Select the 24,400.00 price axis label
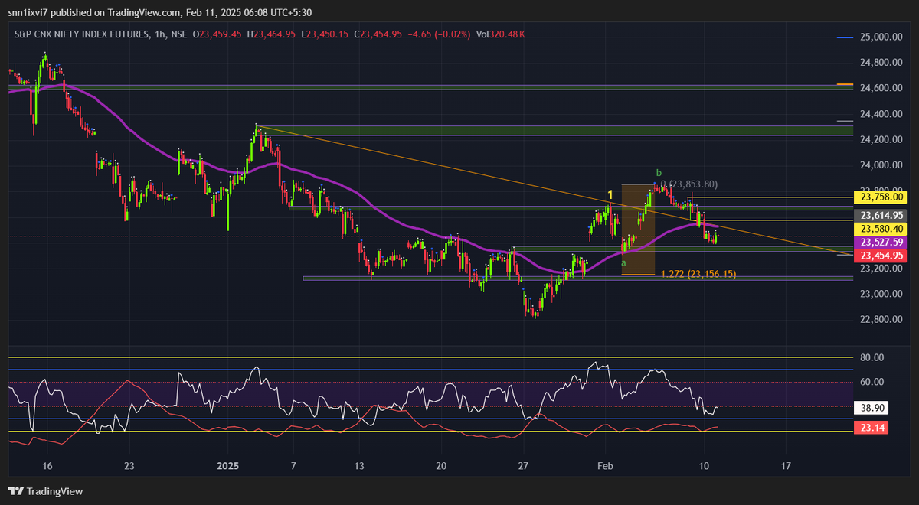The height and width of the screenshot is (505, 919). pos(881,114)
